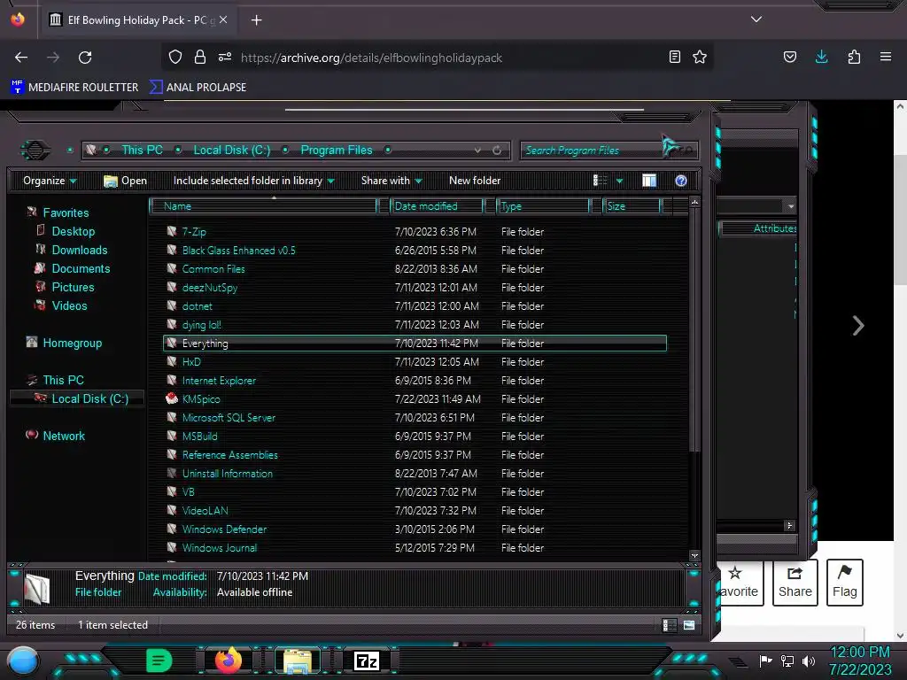
Task: Click New folder in toolbar
Action: [475, 181]
